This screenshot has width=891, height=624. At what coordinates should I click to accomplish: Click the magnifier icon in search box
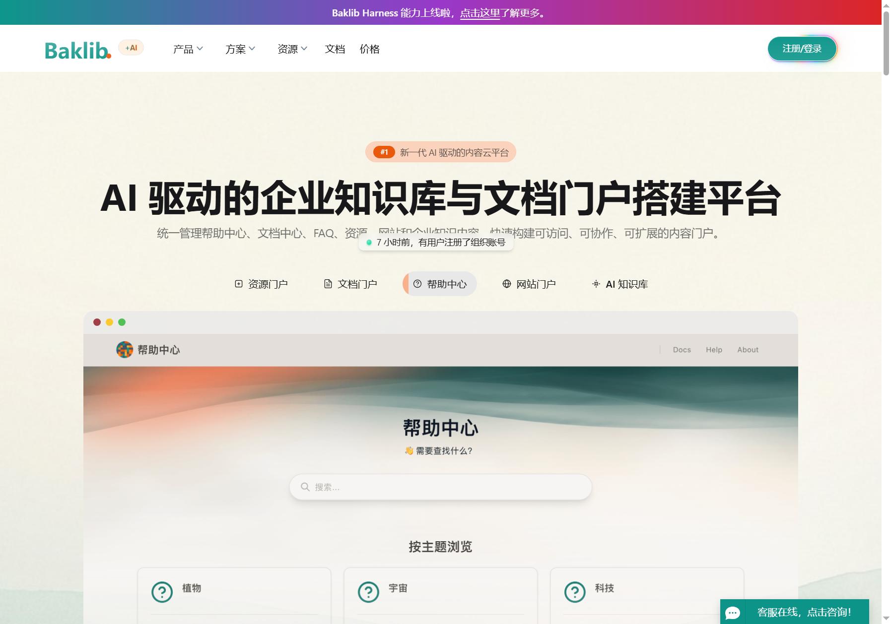coord(305,487)
